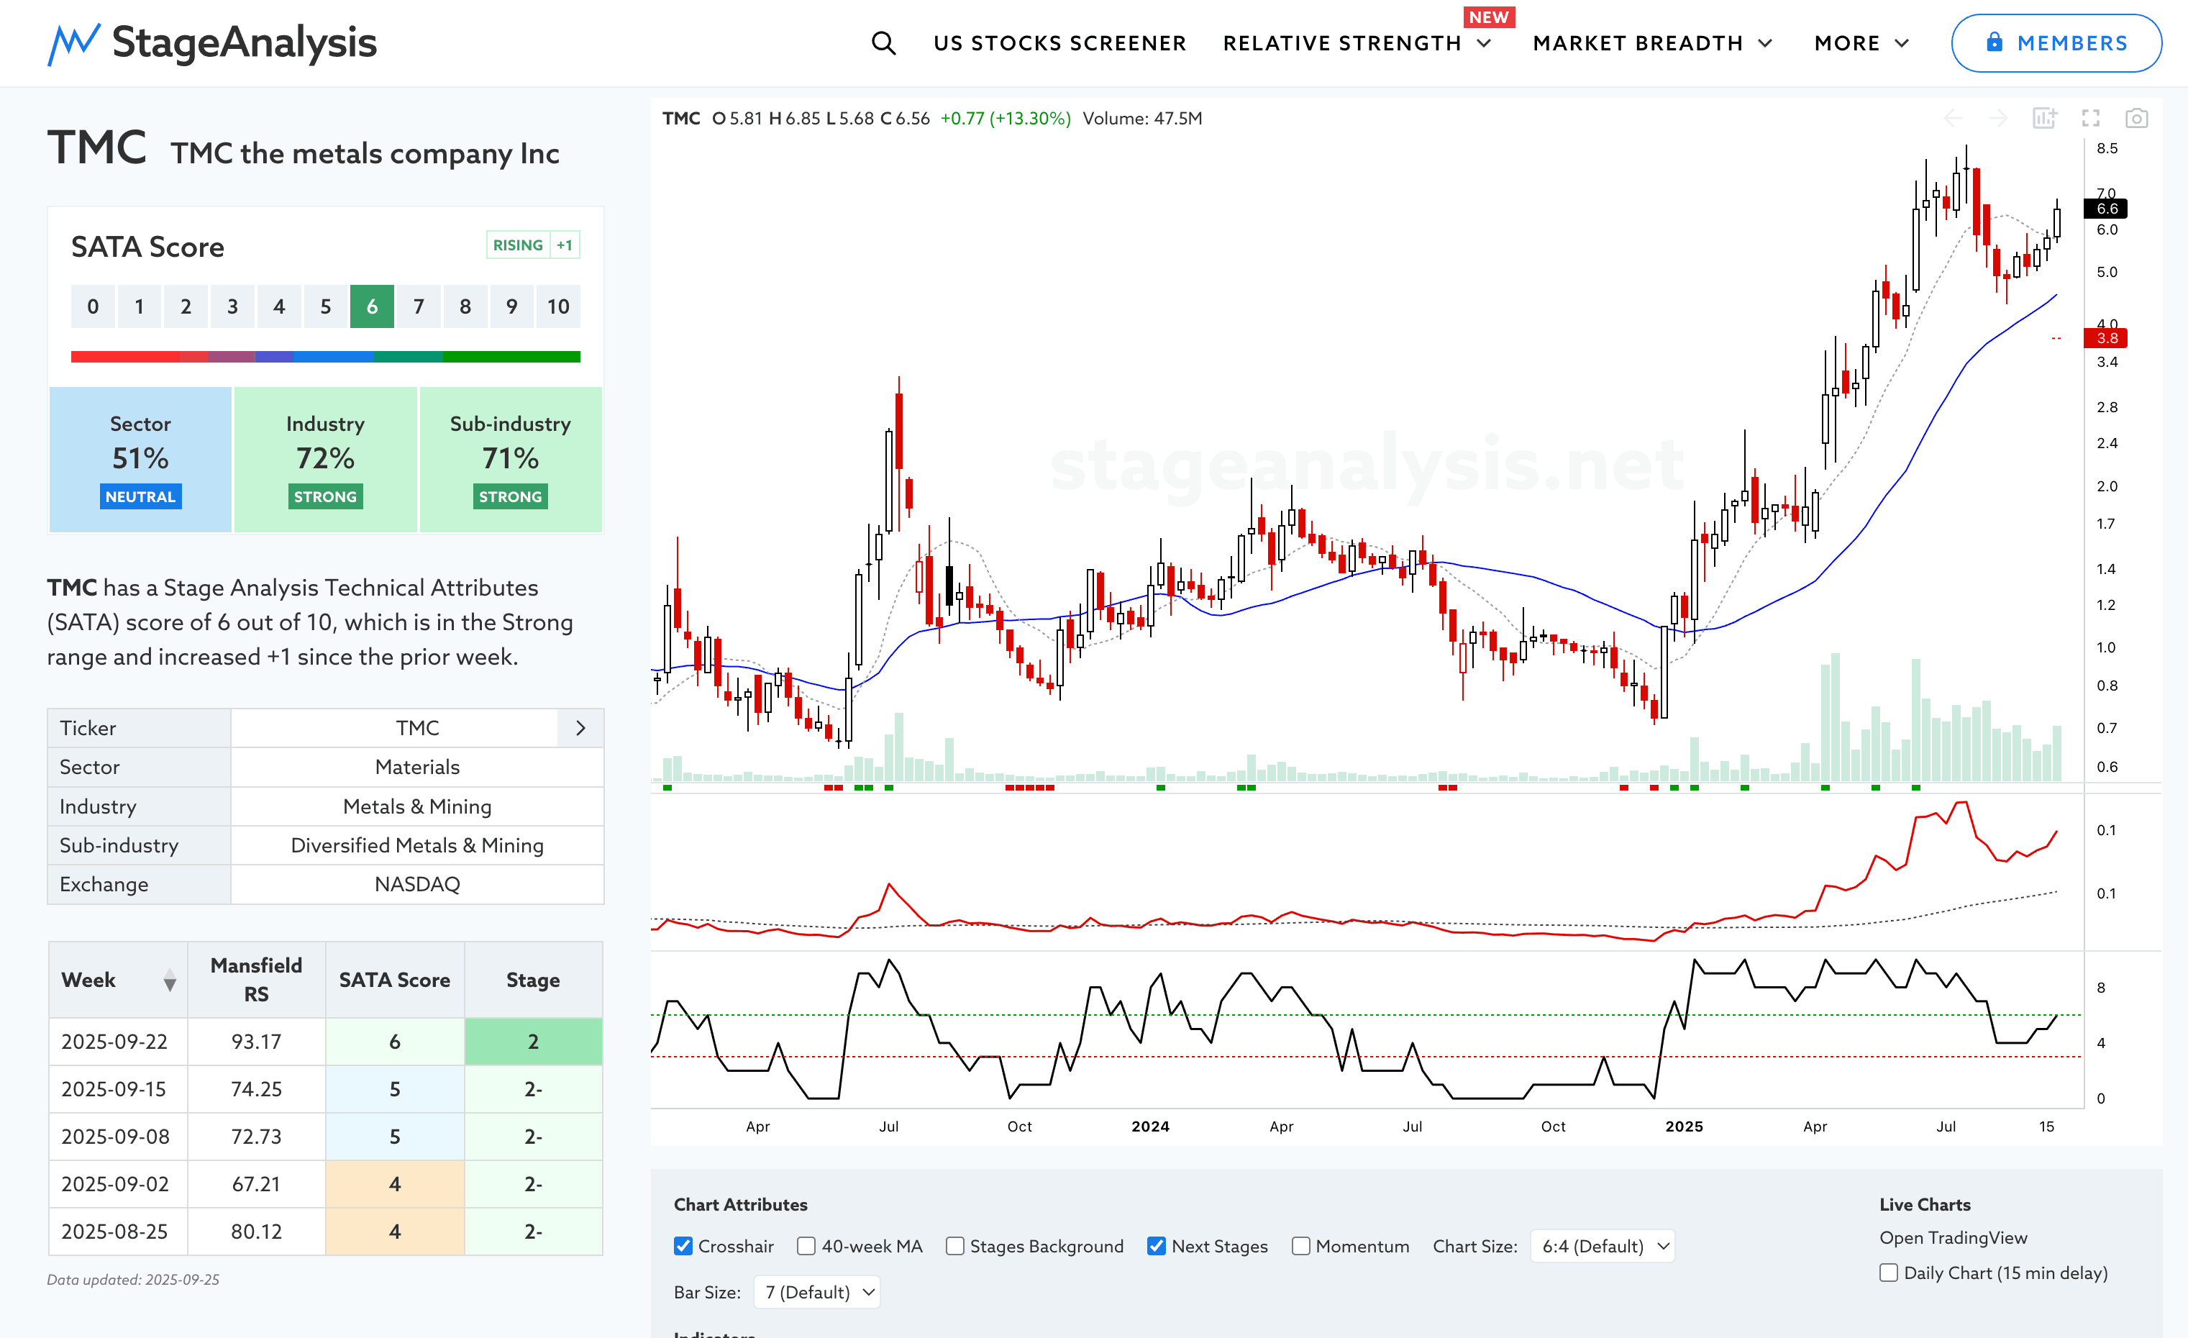2188x1338 pixels.
Task: Click the 6.6 current price label
Action: point(2106,209)
